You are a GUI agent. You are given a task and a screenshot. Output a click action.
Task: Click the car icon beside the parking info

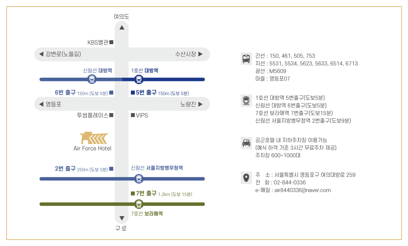(x=246, y=143)
